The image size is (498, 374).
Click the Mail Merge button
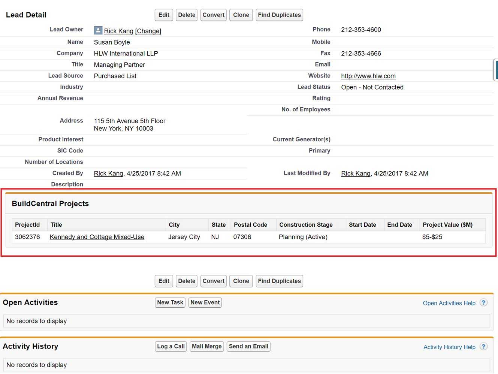[206, 346]
